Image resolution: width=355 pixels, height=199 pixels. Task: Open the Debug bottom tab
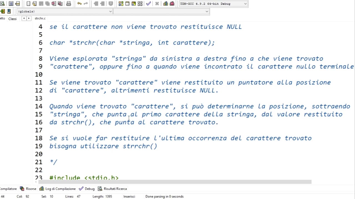pyautogui.click(x=87, y=189)
